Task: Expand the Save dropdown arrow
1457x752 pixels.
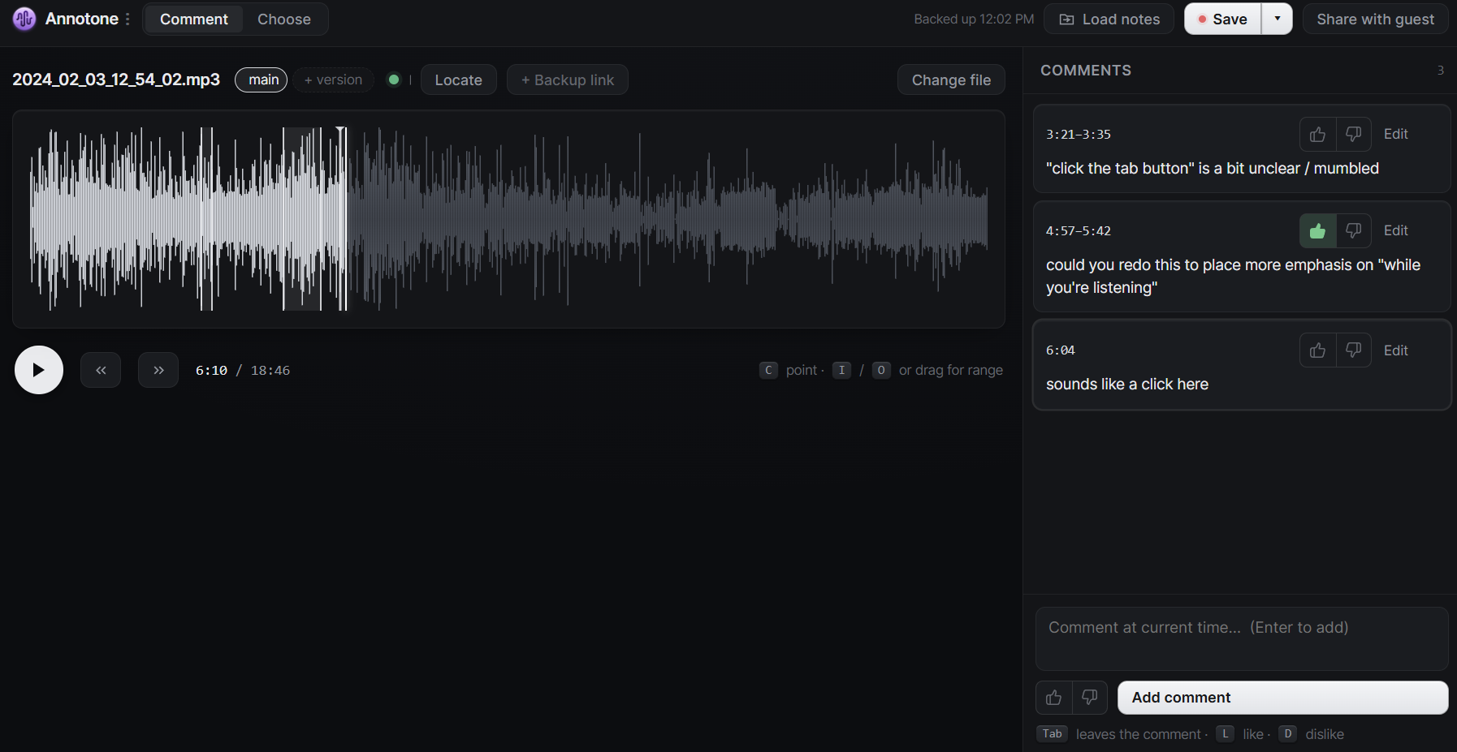Action: pos(1277,19)
